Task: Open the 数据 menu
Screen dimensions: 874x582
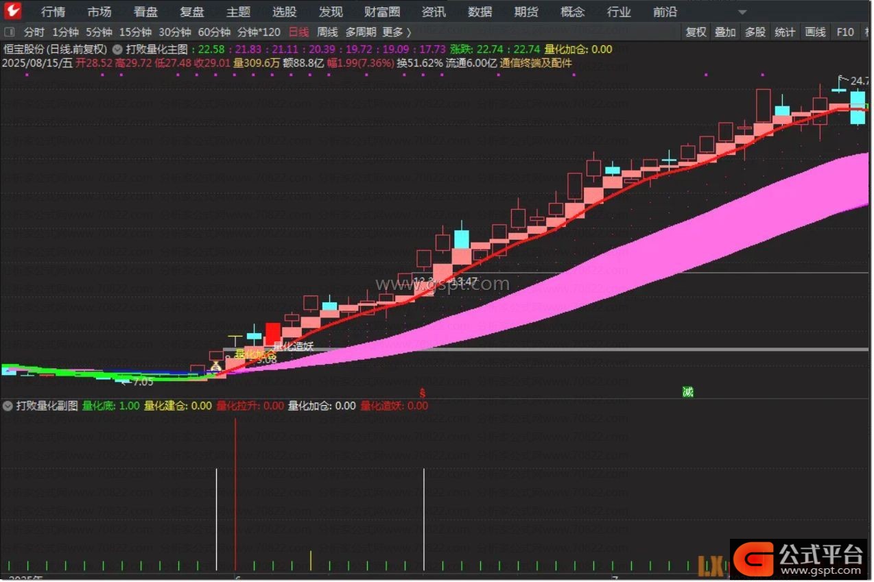Action: [480, 12]
